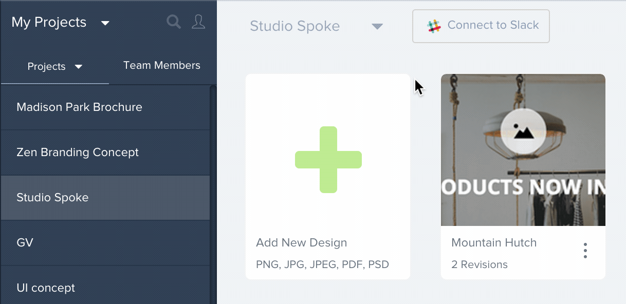This screenshot has width=626, height=304.
Task: Open the search magnifier icon in sidebar
Action: click(174, 22)
